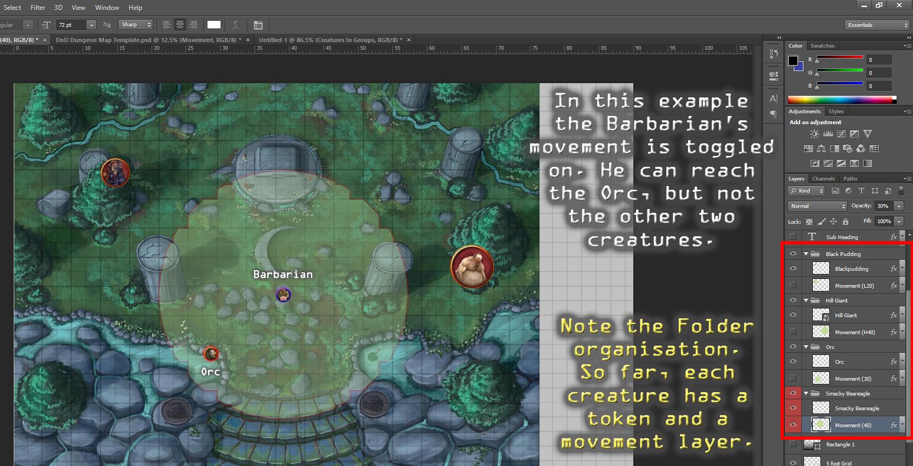Lock all layer attributes
913x466 pixels.
pyautogui.click(x=846, y=222)
